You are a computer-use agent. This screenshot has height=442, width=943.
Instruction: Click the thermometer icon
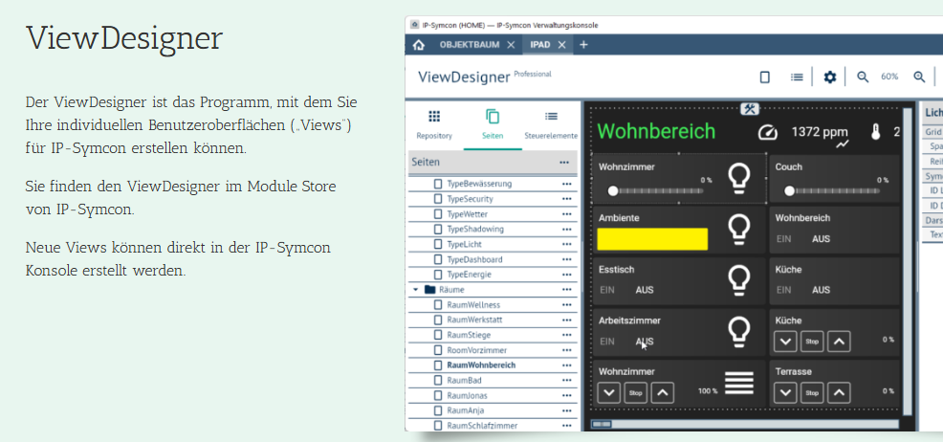pos(876,132)
